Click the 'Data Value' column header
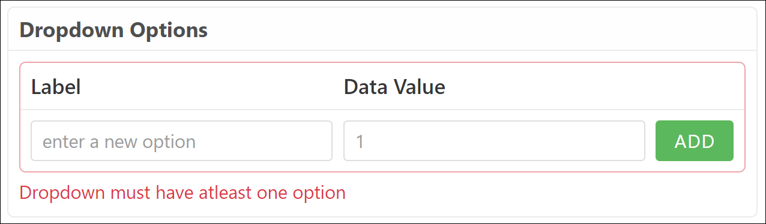 click(394, 87)
